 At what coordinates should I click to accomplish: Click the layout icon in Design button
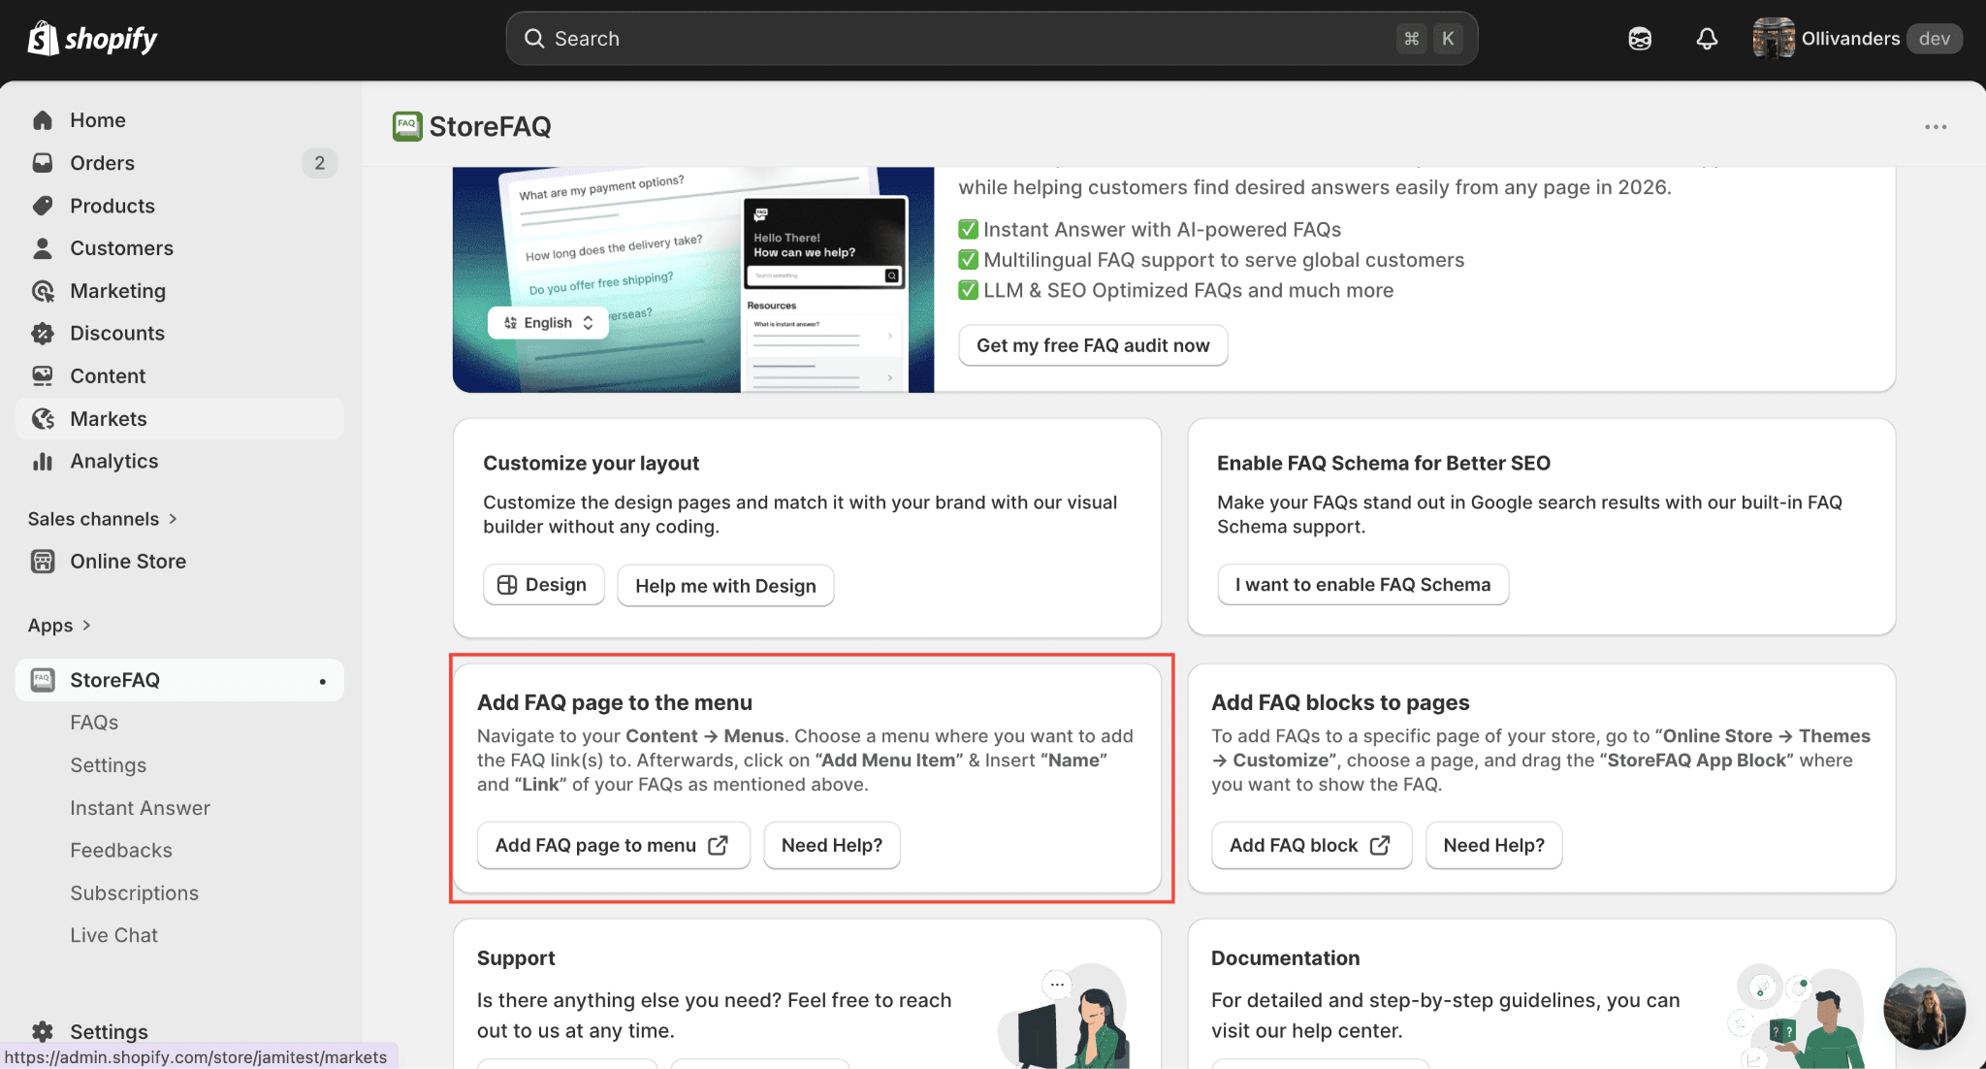[x=507, y=585]
